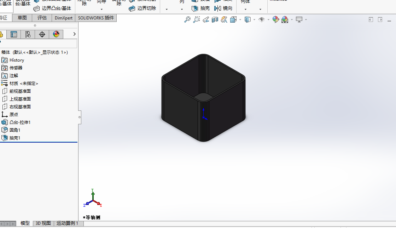396x228 pixels.
Task: Click the Shell (抽壳) tool icon
Action: click(194, 8)
